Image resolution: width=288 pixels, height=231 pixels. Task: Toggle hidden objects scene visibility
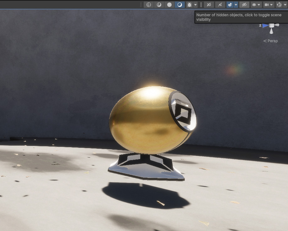tap(244, 5)
